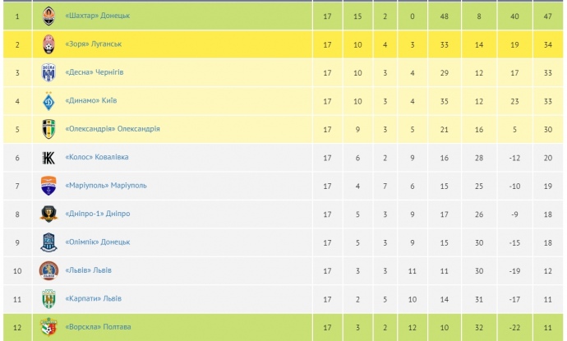This screenshot has height=341, width=567.
Task: Open the «Динамо» Київ team page
Action: [90, 101]
